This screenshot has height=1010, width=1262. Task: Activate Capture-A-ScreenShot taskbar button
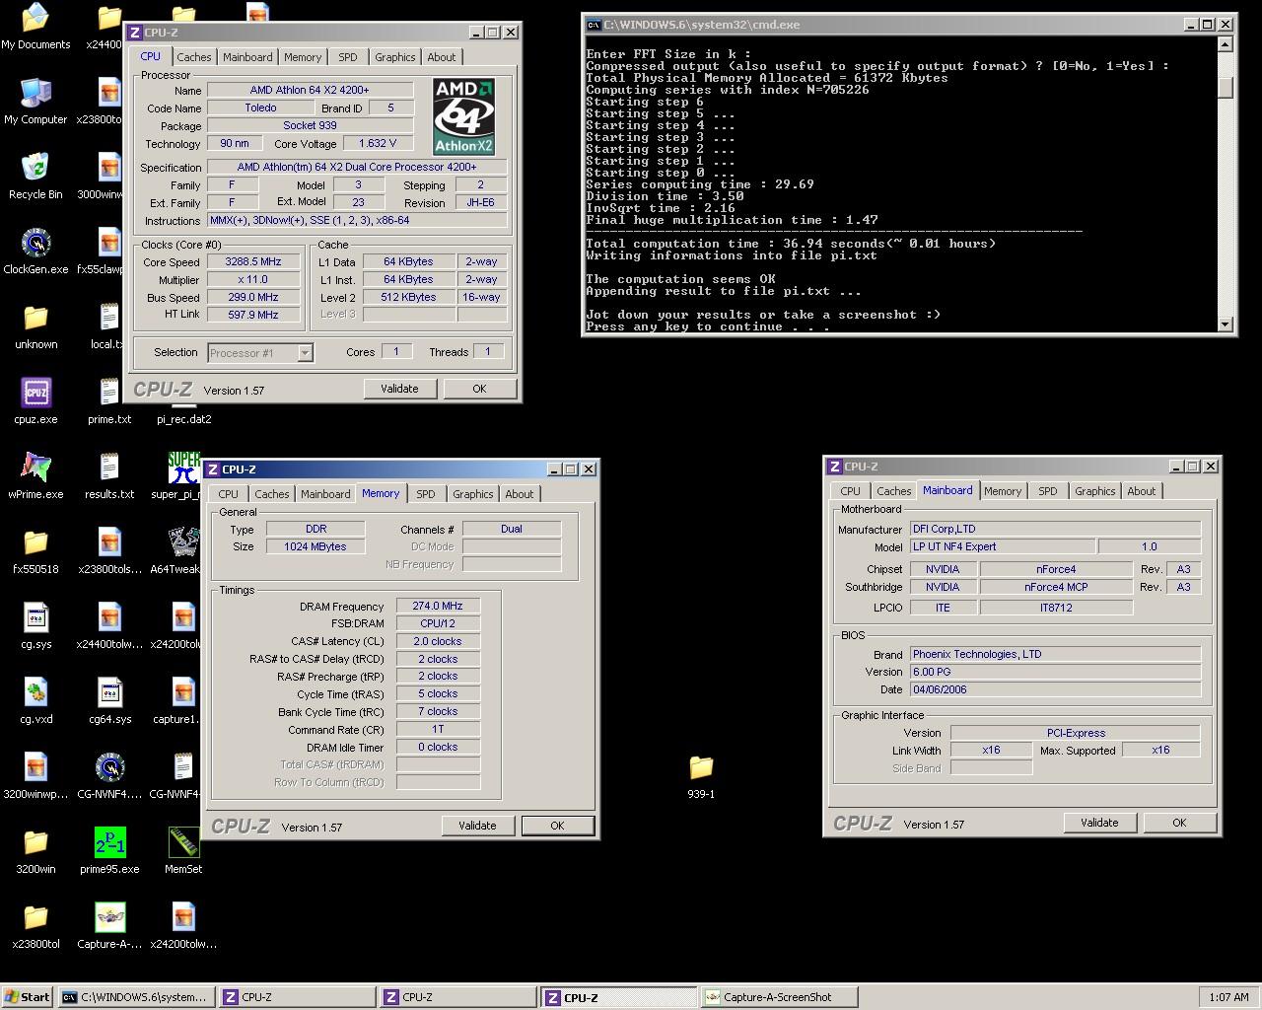coord(778,997)
